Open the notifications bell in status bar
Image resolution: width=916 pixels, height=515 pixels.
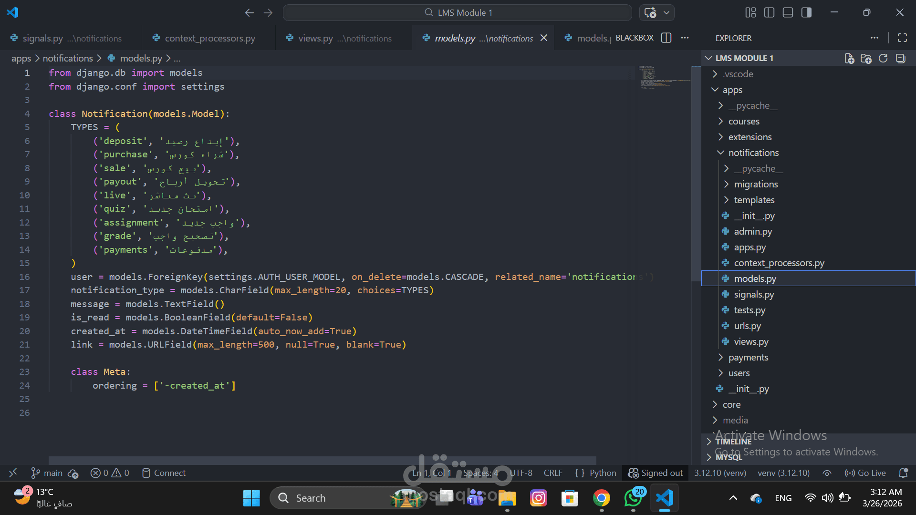click(x=903, y=473)
